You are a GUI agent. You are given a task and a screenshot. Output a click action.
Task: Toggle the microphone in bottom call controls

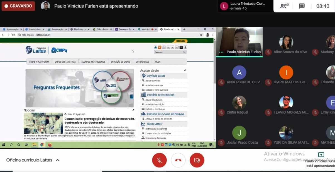pyautogui.click(x=159, y=160)
